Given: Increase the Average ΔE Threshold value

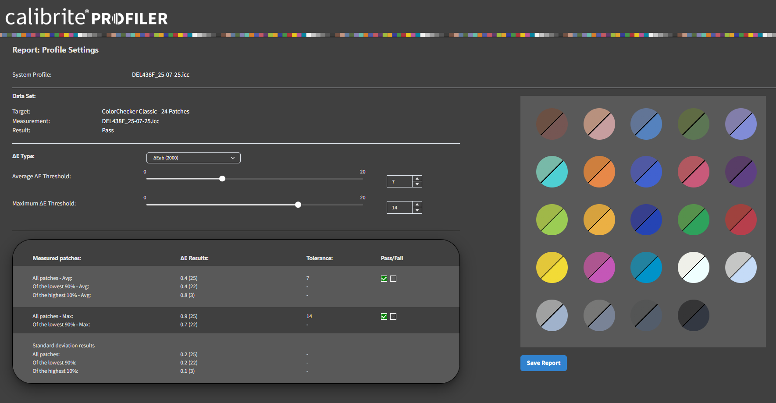Looking at the screenshot, I should 417,178.
